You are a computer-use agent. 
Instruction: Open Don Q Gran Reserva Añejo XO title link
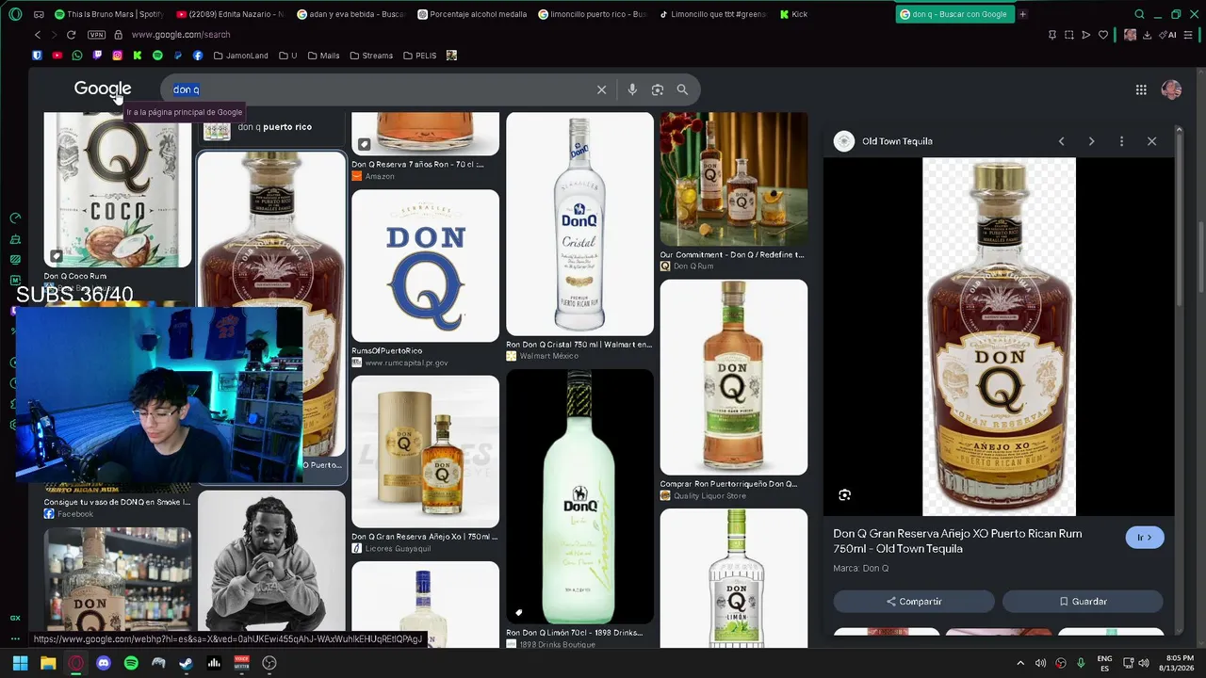click(x=957, y=541)
